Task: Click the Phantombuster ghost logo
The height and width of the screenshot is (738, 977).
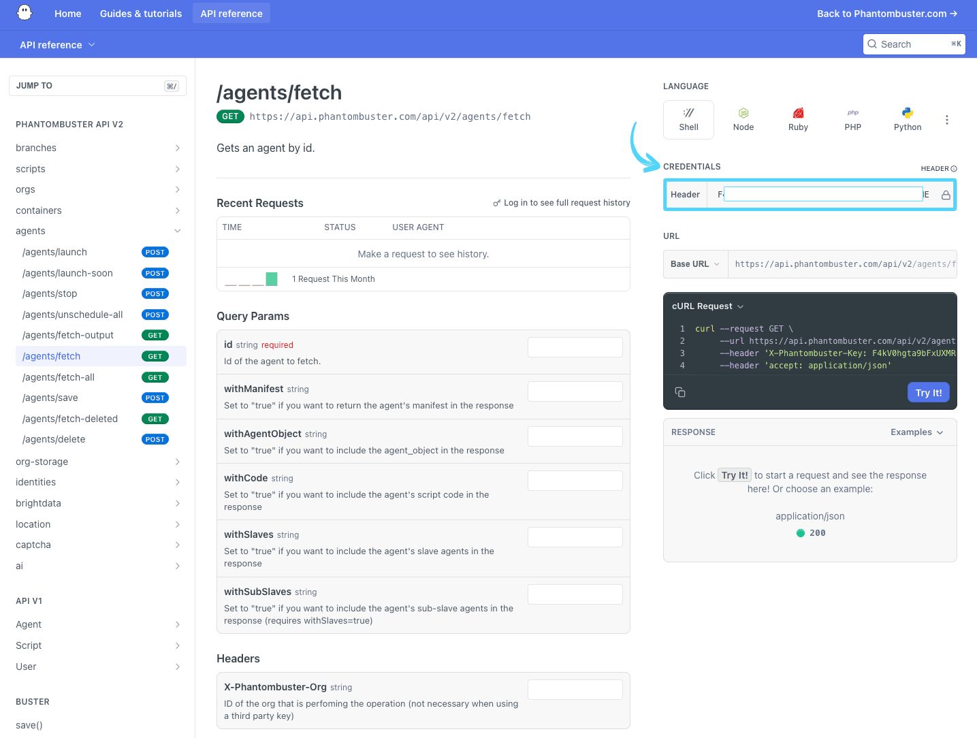Action: pyautogui.click(x=25, y=13)
